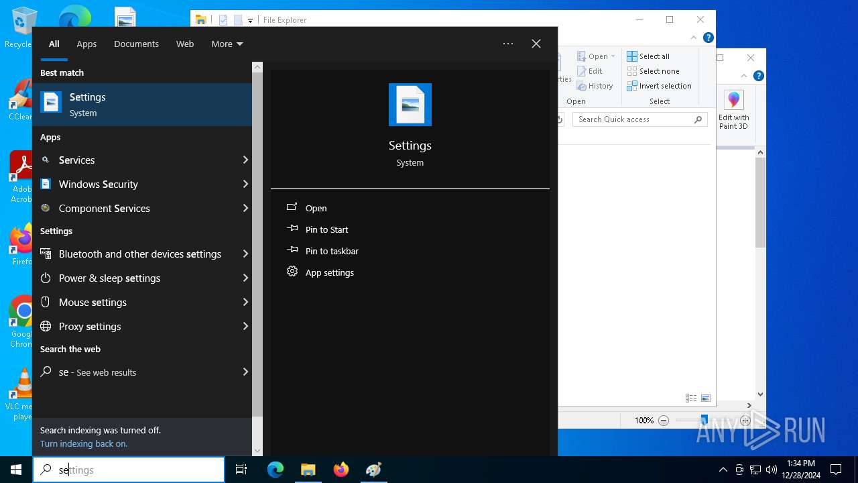Open the Settings best match result

click(142, 105)
